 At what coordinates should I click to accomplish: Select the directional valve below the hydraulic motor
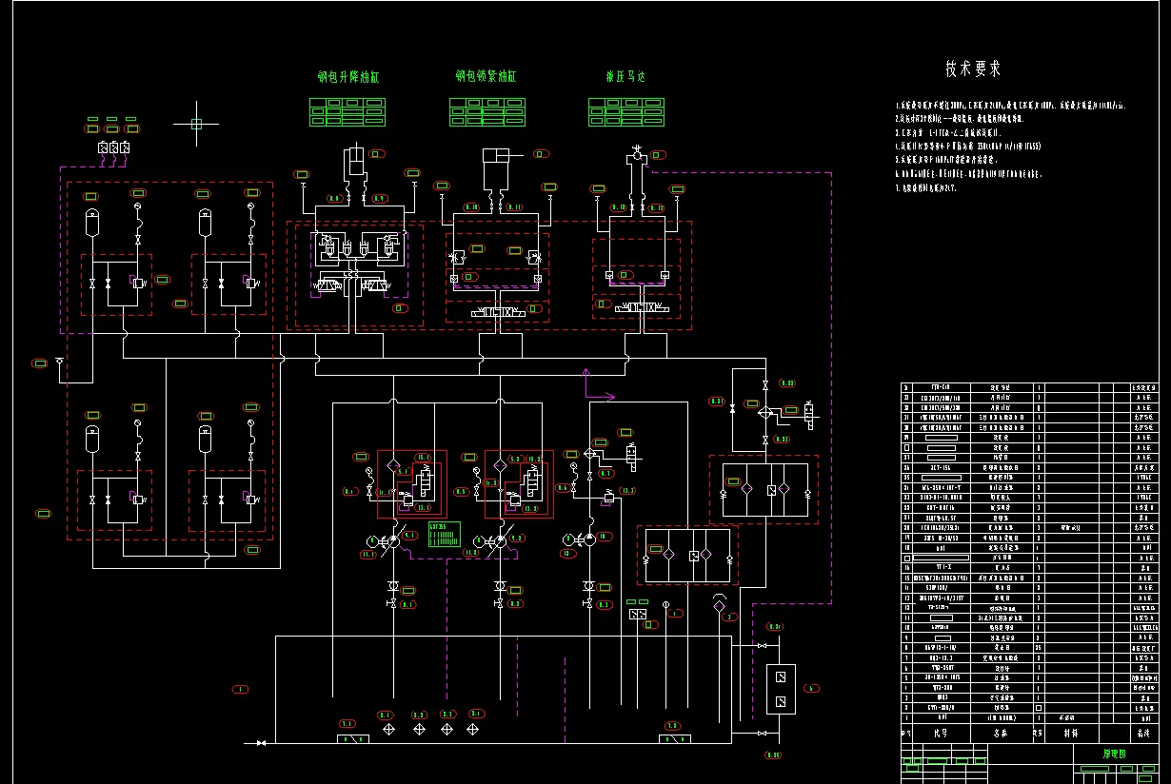coord(643,308)
